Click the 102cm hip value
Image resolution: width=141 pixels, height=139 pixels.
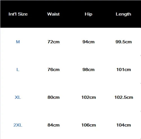[89, 97]
